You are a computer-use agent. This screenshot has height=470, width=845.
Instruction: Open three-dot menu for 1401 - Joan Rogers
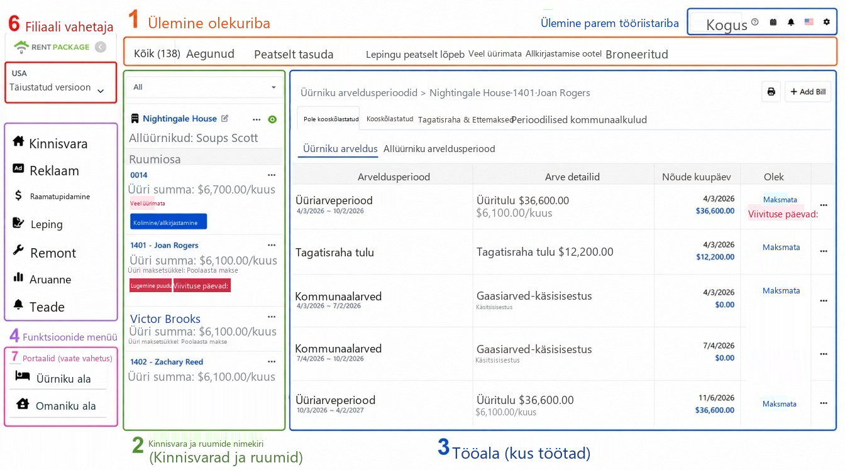[x=272, y=245]
